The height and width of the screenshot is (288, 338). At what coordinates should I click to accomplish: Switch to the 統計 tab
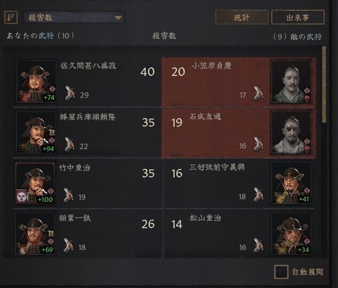[x=242, y=17]
